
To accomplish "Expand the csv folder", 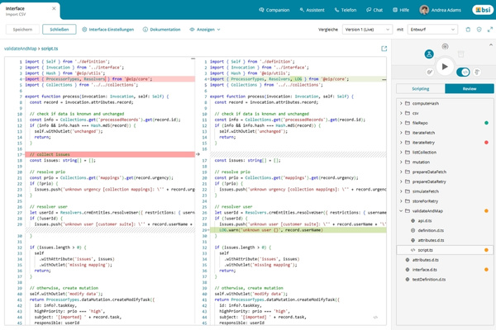I will click(401, 113).
